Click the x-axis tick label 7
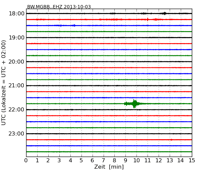This screenshot has width=218, height=174. [103, 161]
